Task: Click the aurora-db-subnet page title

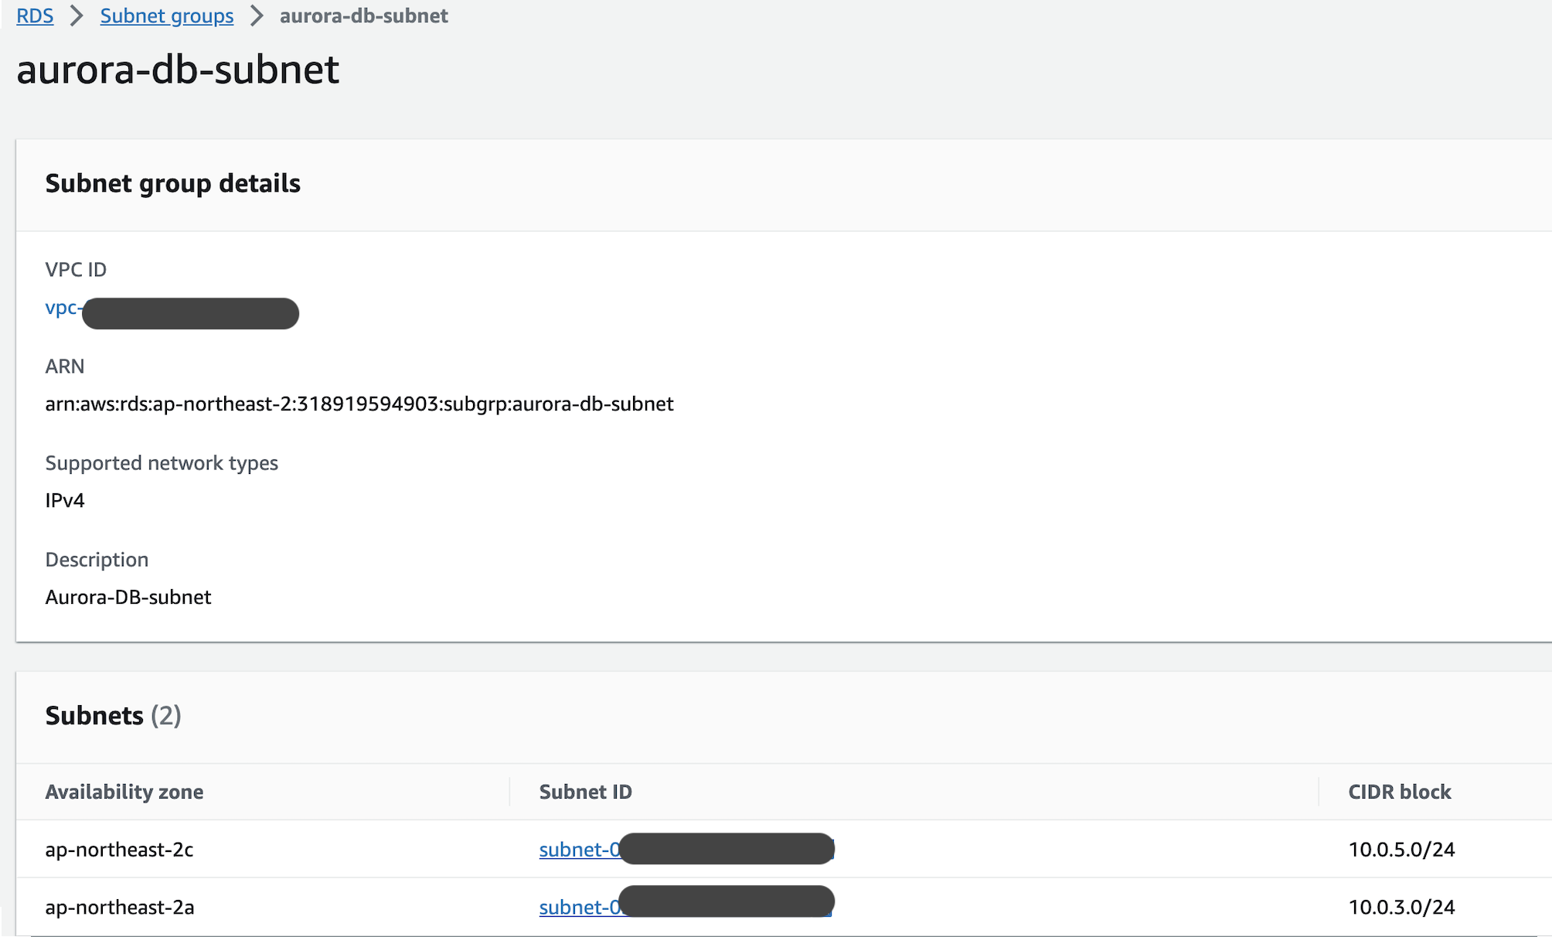Action: coord(178,70)
